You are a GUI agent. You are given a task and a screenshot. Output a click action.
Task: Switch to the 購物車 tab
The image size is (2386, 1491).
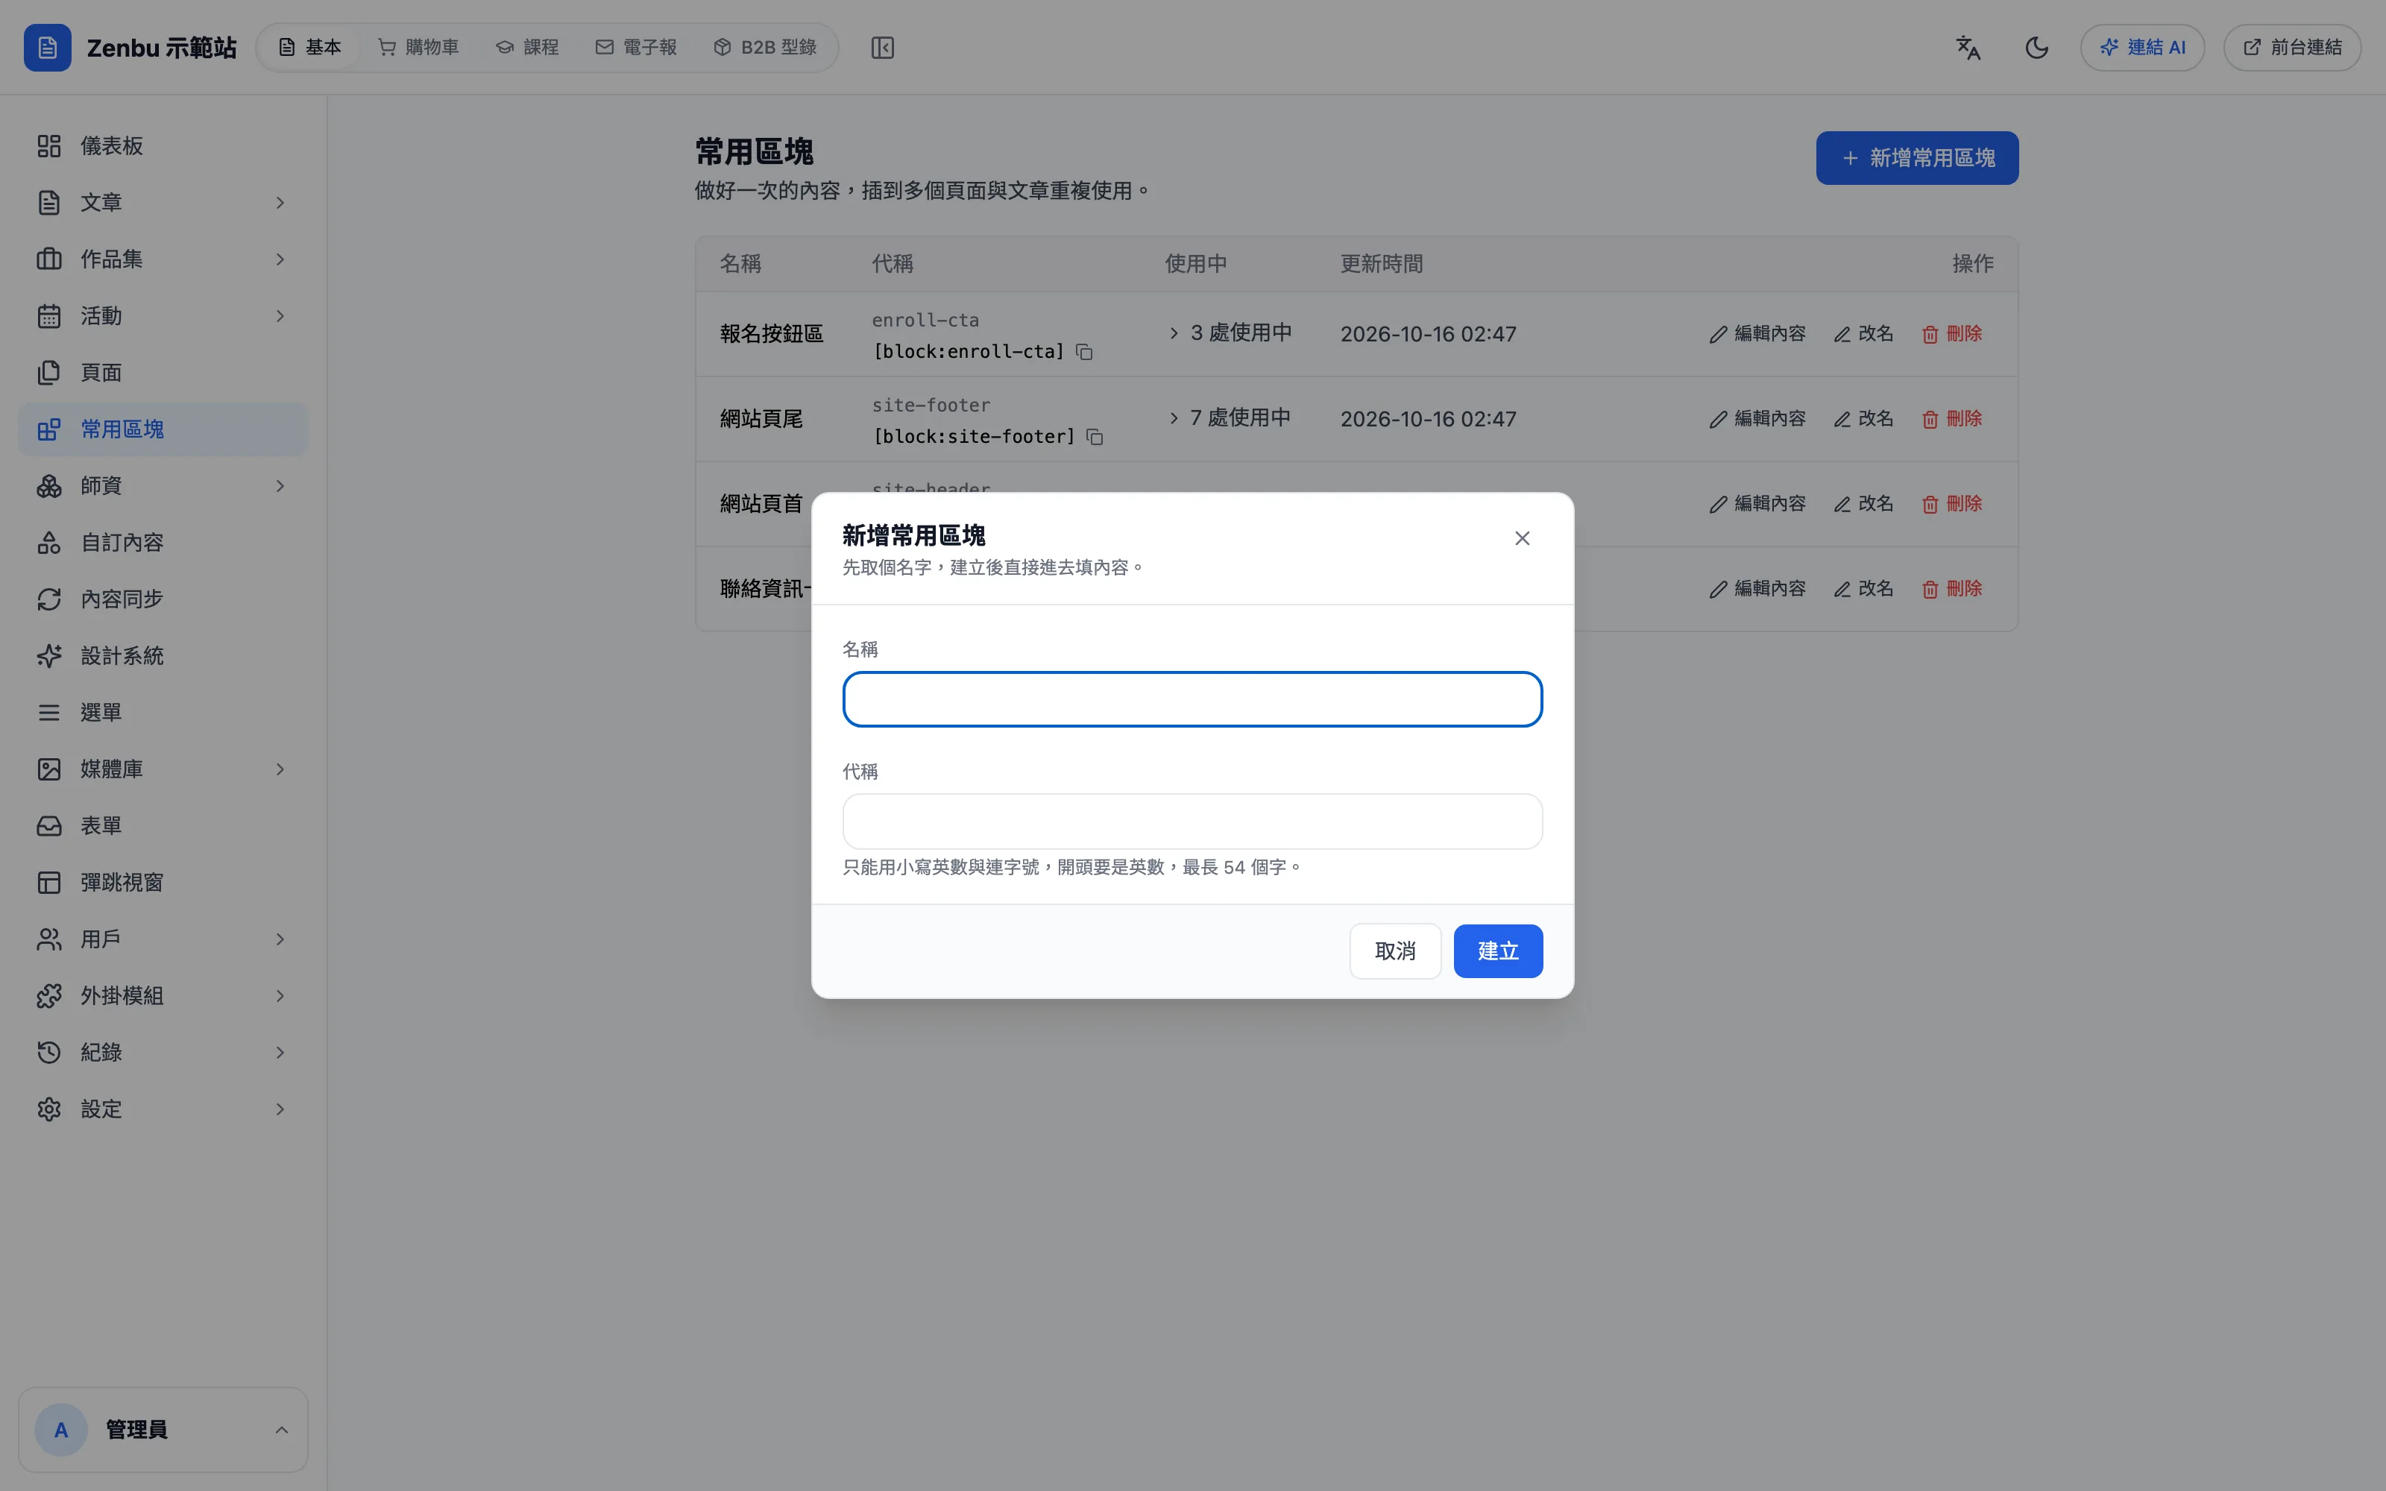419,47
